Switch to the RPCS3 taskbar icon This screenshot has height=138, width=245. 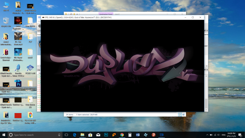(x=162, y=135)
